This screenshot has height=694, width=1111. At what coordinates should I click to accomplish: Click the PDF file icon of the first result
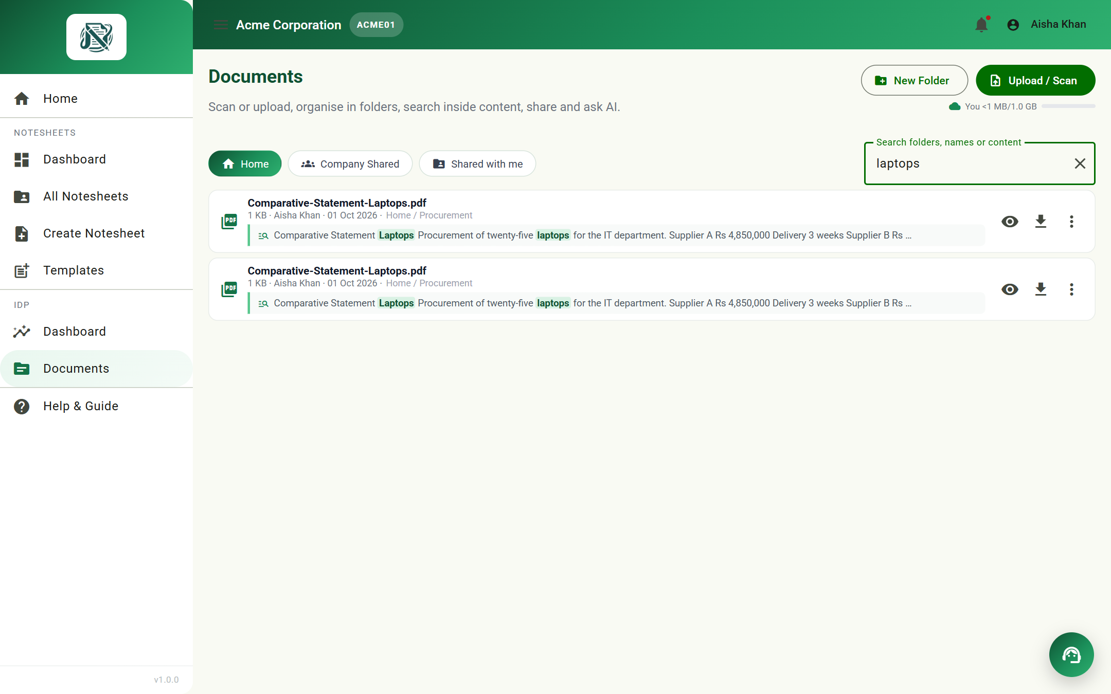[229, 222]
